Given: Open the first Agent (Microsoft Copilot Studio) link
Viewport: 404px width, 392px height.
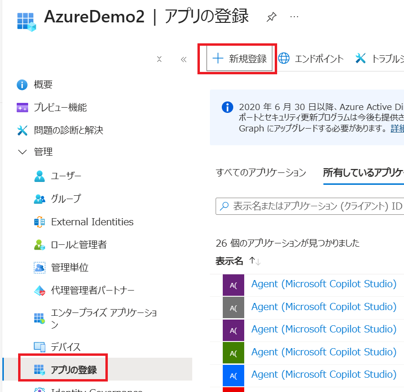Looking at the screenshot, I should [x=324, y=284].
